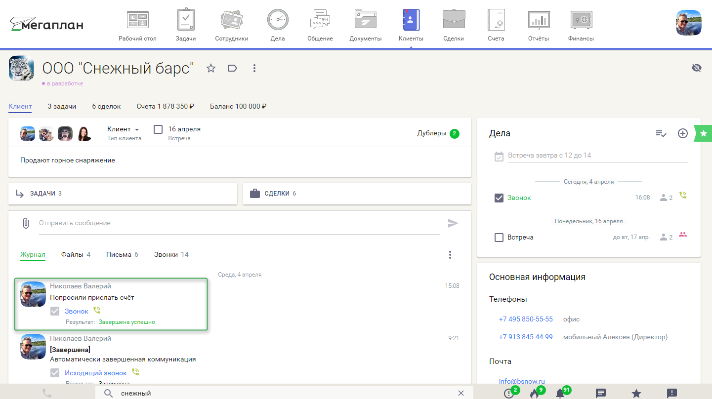Open the Звонок link in journal entry
Screen dimensions: 712x399
77,311
